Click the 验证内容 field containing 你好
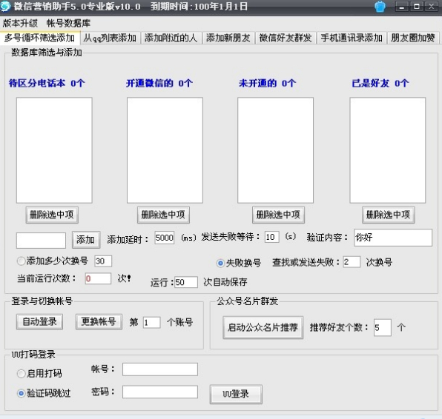The width and height of the screenshot is (442, 419). tap(393, 238)
